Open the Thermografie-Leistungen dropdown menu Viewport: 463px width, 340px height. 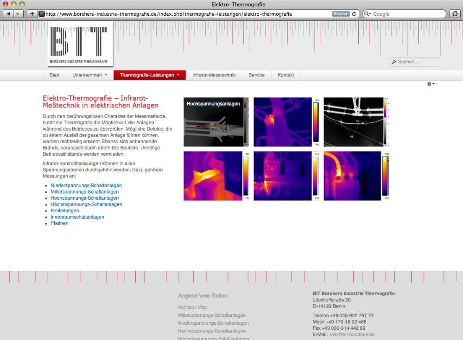149,75
